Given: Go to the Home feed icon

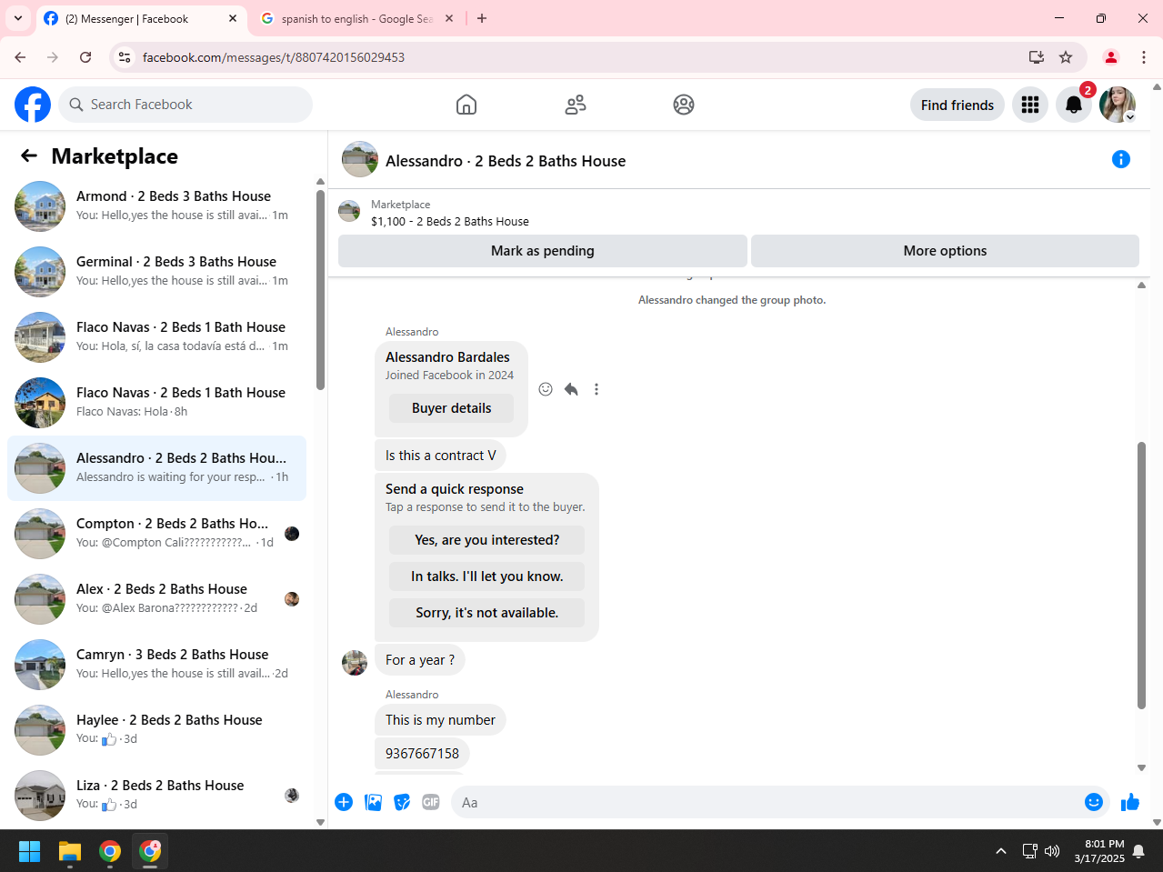Looking at the screenshot, I should click(466, 105).
